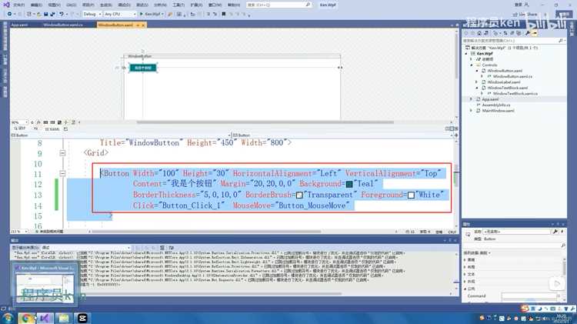Click the Save All toolbar icon

click(52, 14)
